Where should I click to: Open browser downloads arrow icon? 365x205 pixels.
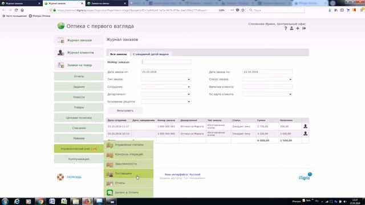pos(330,10)
